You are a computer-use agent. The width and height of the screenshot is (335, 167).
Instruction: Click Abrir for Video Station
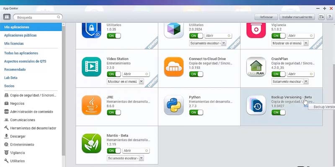click(x=136, y=74)
